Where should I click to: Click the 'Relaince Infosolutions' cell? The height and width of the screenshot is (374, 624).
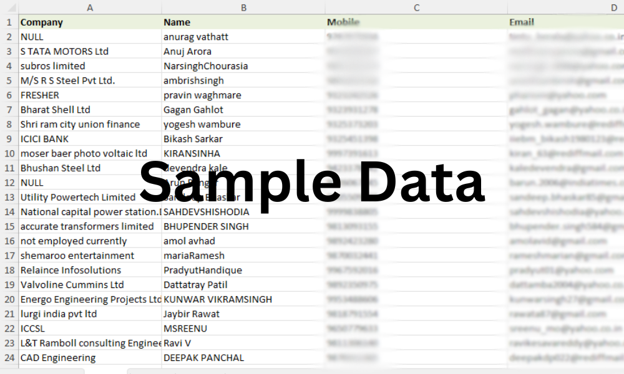[x=90, y=271]
